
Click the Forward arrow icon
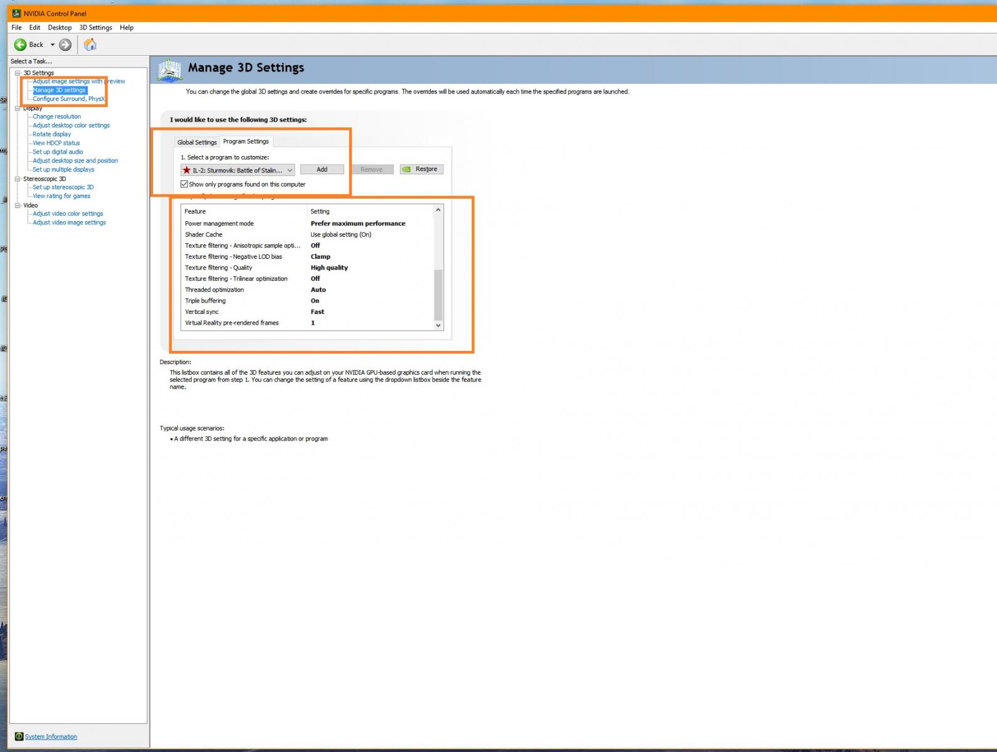65,44
